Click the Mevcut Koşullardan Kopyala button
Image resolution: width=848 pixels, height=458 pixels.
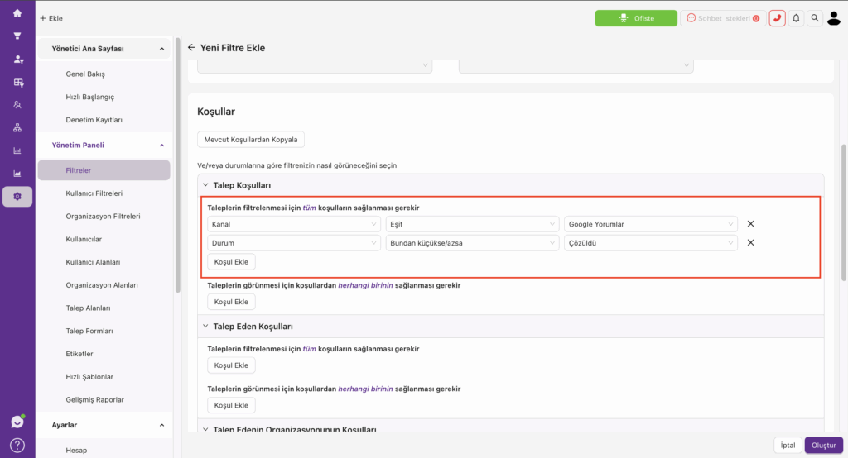251,140
